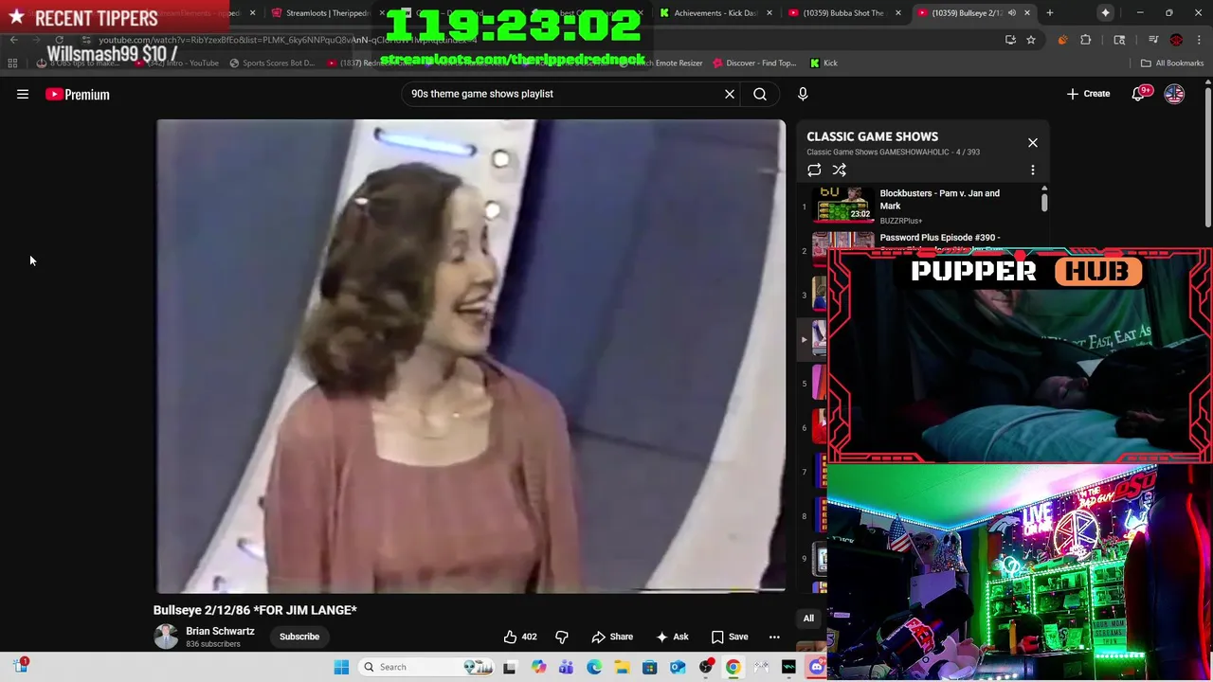The image size is (1213, 682).
Task: Open Windows Start menu
Action: 341,667
